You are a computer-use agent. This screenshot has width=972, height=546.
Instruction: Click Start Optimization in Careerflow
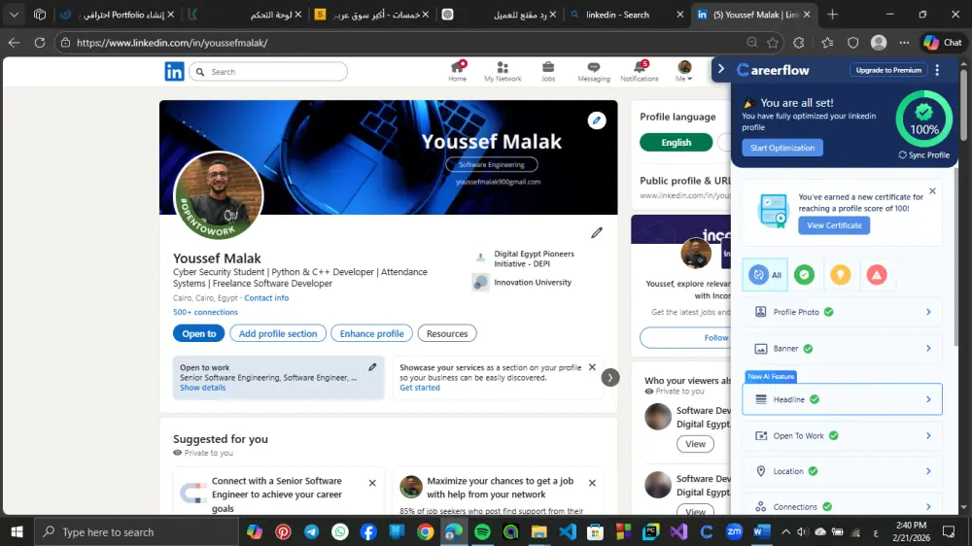(x=782, y=148)
